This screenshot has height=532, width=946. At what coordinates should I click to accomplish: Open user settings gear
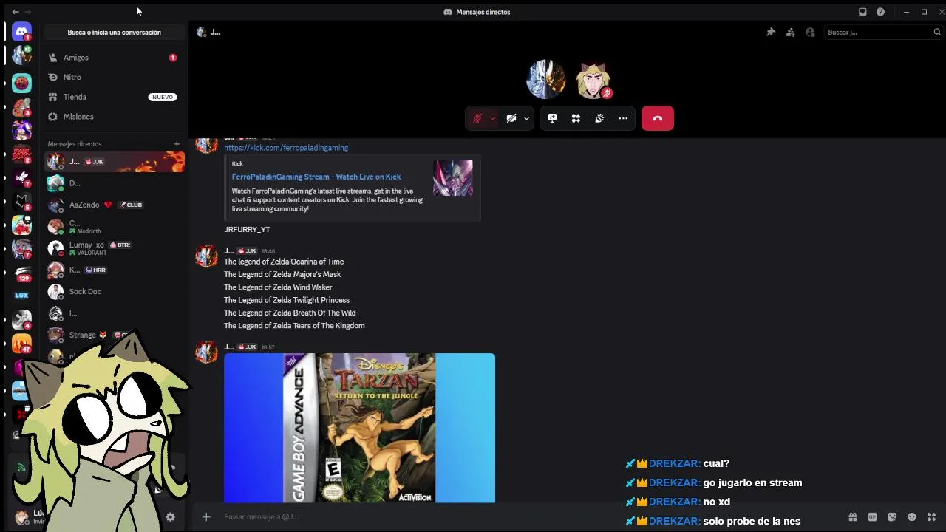[x=170, y=517]
